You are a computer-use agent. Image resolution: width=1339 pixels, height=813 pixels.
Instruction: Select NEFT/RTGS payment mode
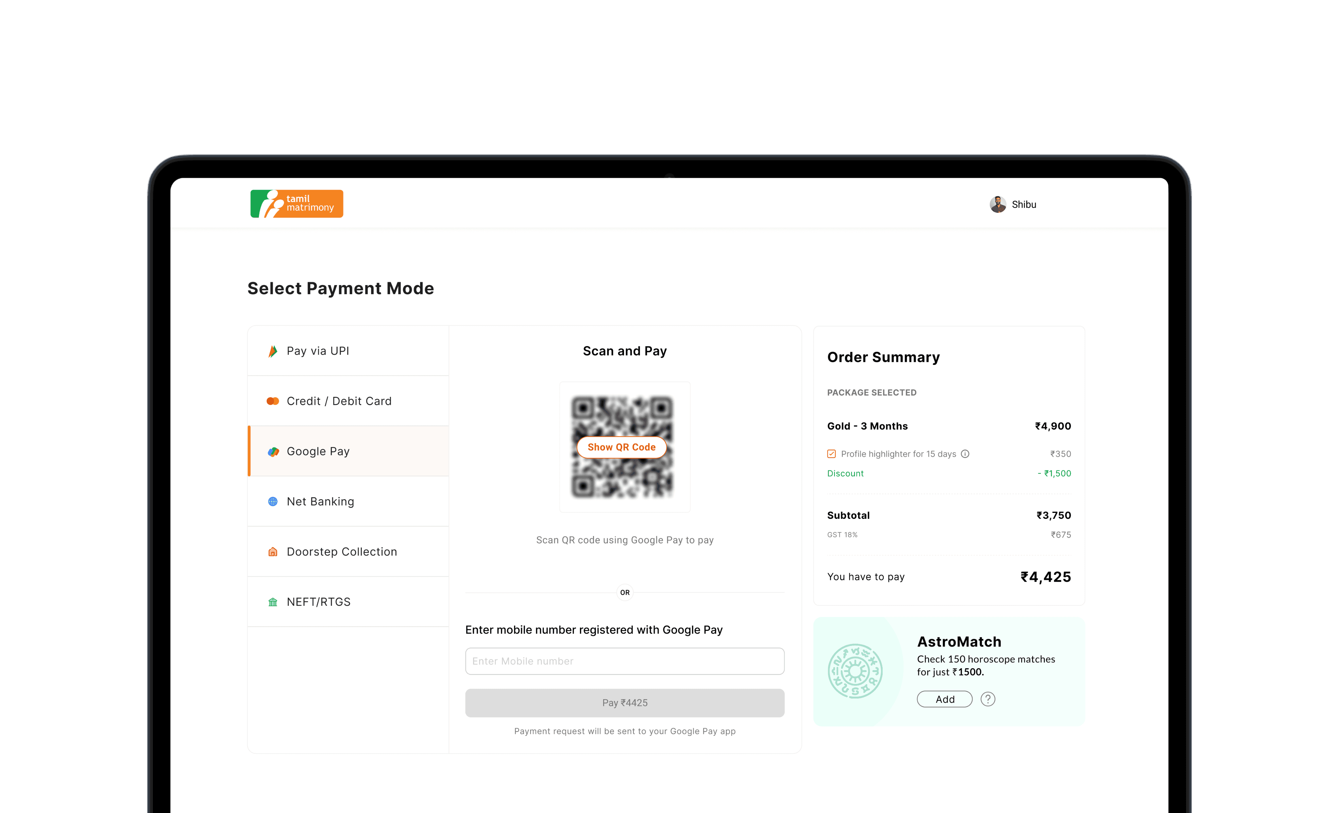point(348,602)
